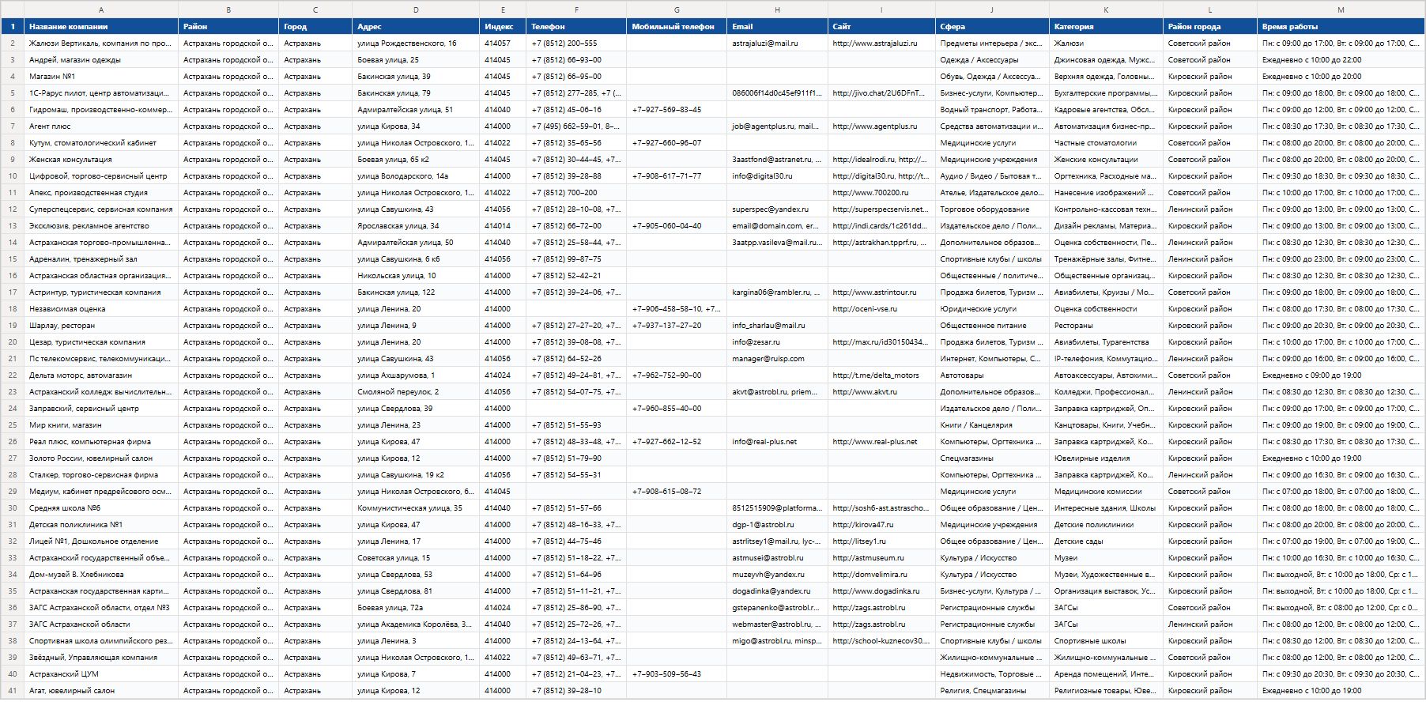Click the 'Категория' header cell
This screenshot has width=1426, height=713.
pyautogui.click(x=1106, y=27)
